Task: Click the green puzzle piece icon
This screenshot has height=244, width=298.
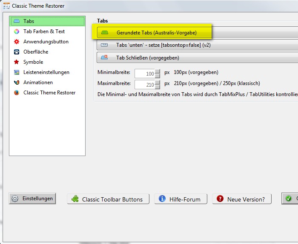Action: [x=75, y=199]
